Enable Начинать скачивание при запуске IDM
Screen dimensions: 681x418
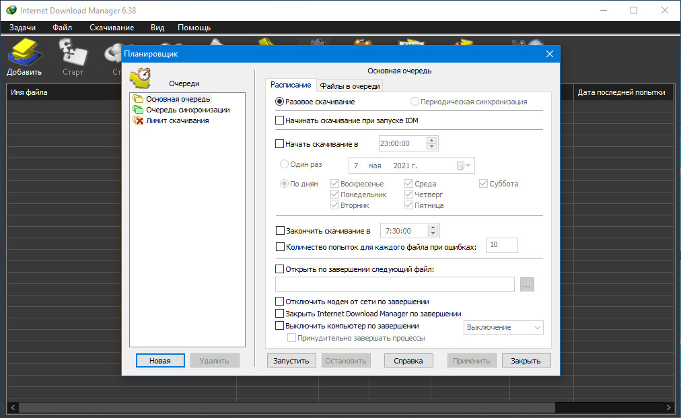click(280, 120)
